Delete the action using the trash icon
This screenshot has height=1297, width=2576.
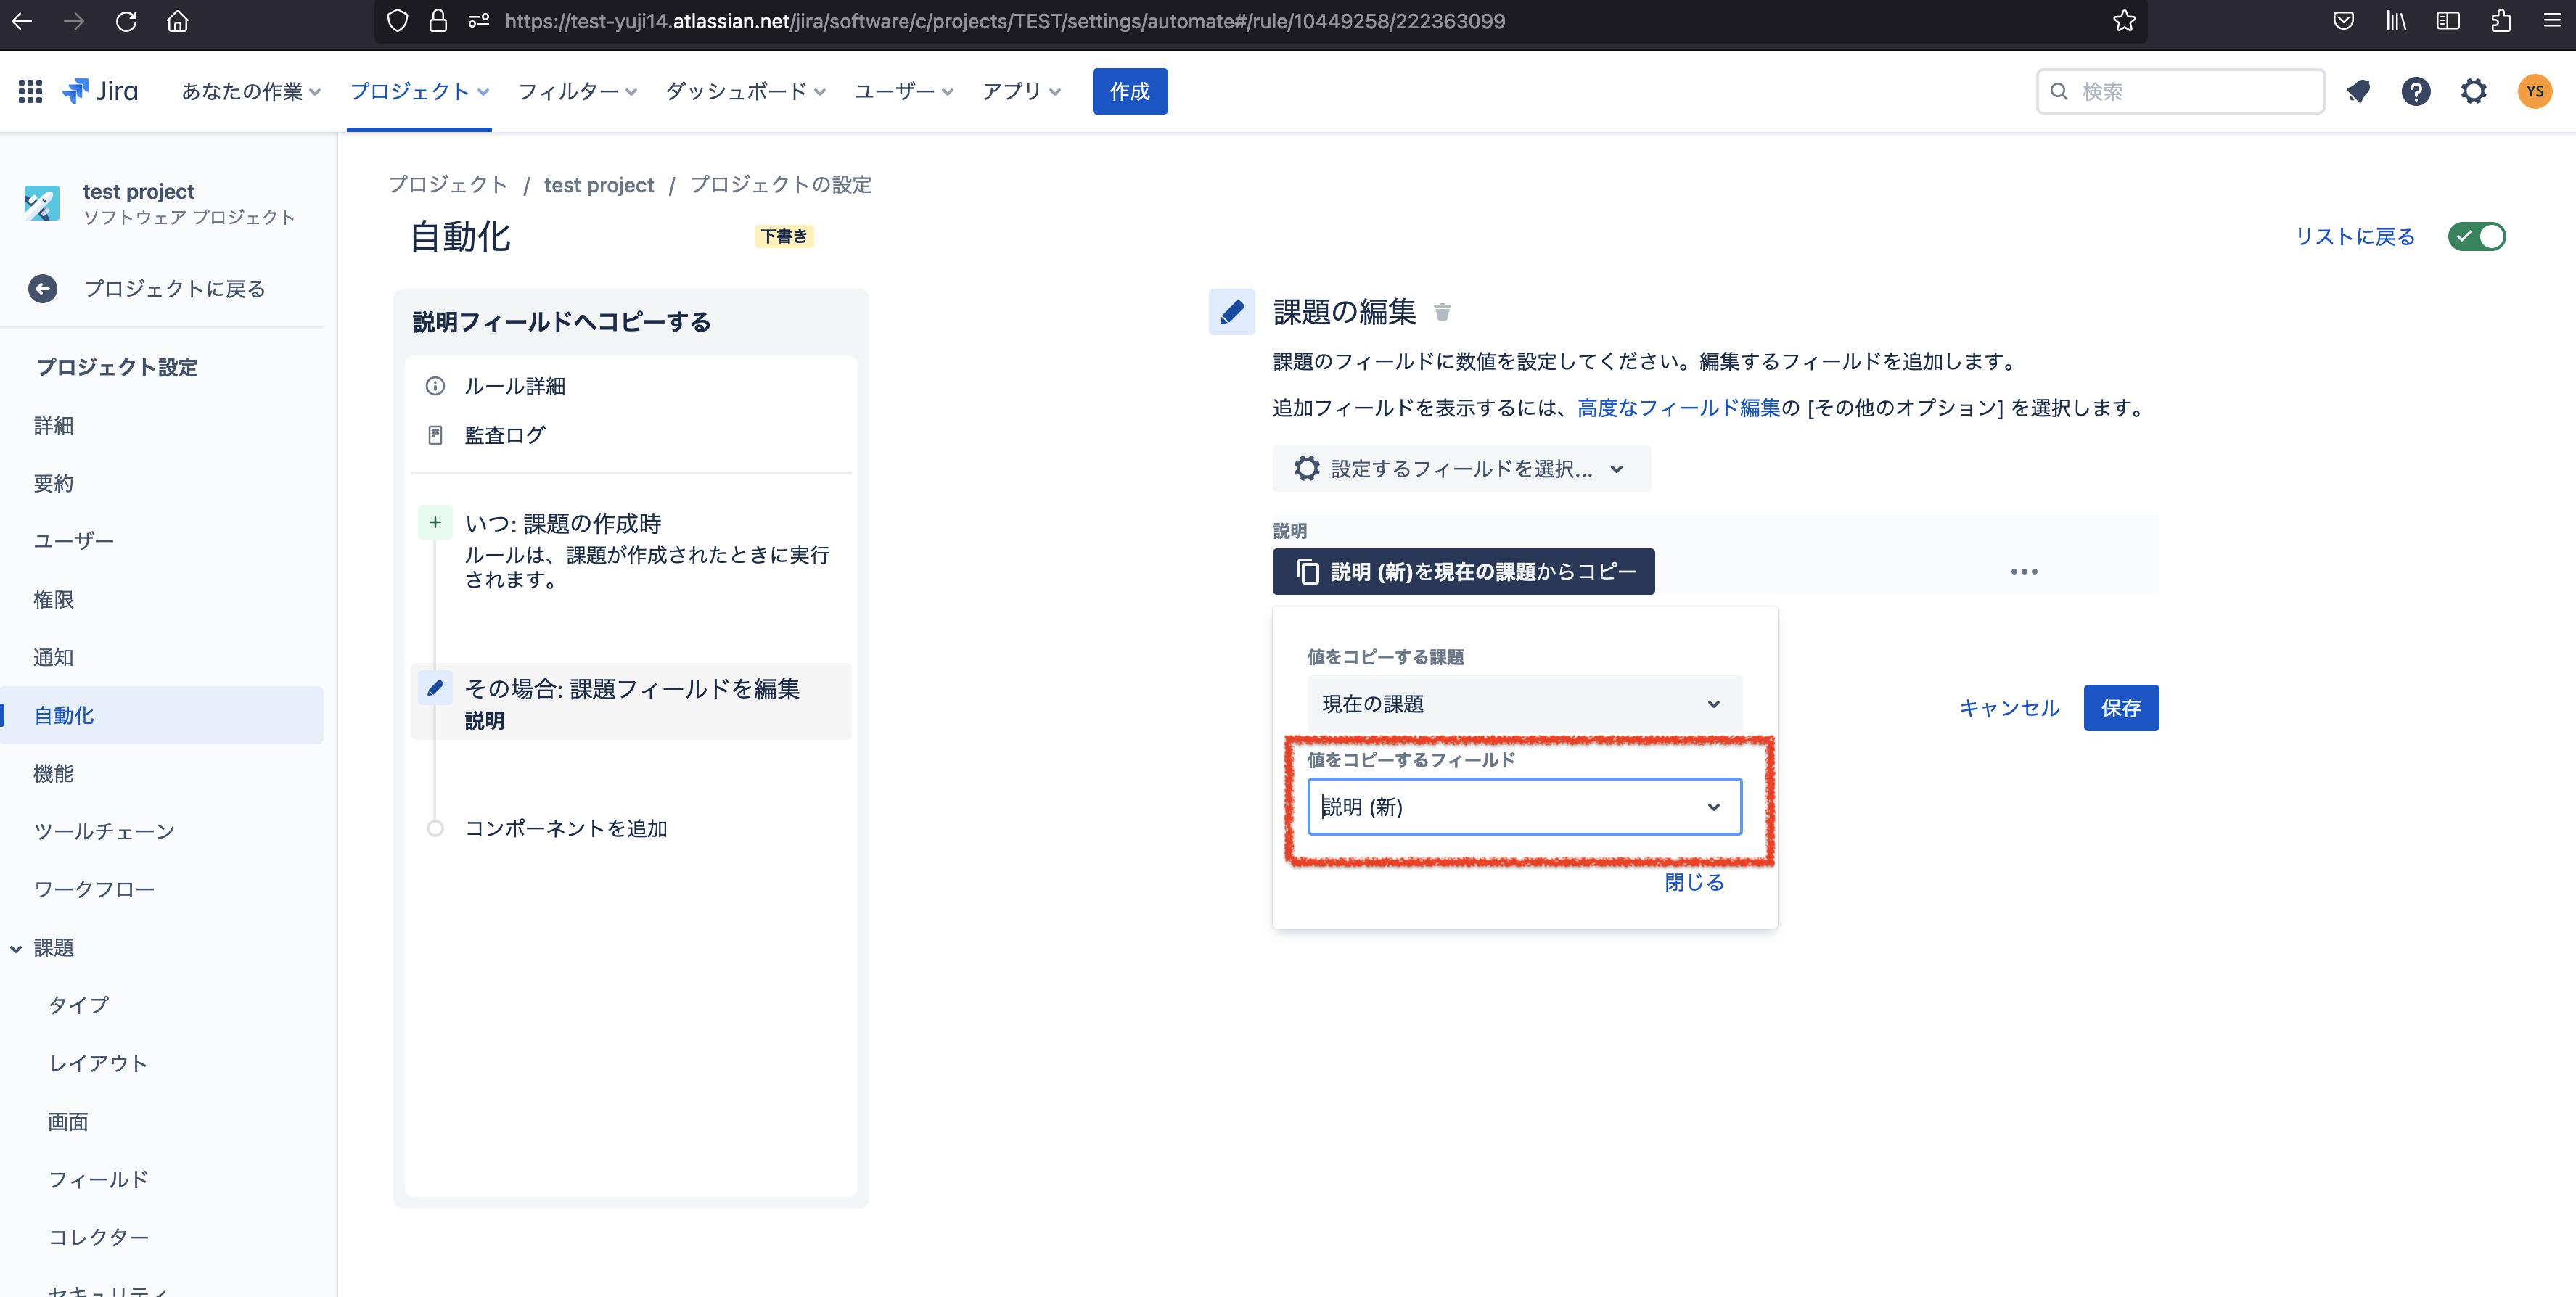point(1442,311)
